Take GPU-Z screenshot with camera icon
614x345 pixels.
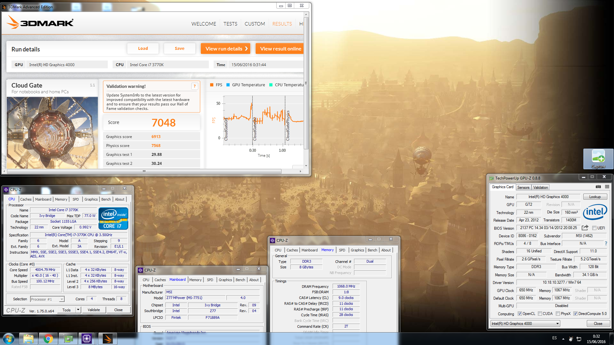[x=598, y=187]
